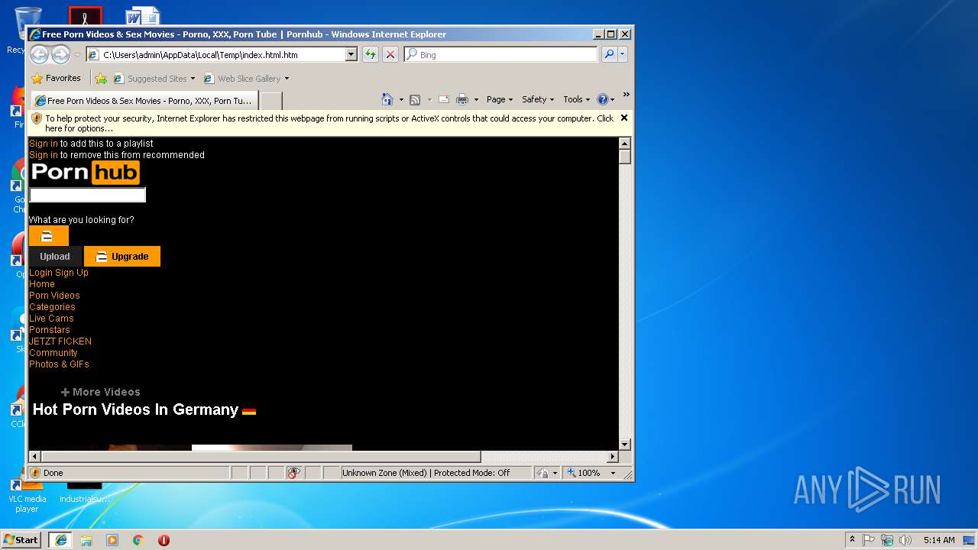978x550 pixels.
Task: Click the vertical scrollbar up arrow
Action: pos(624,144)
